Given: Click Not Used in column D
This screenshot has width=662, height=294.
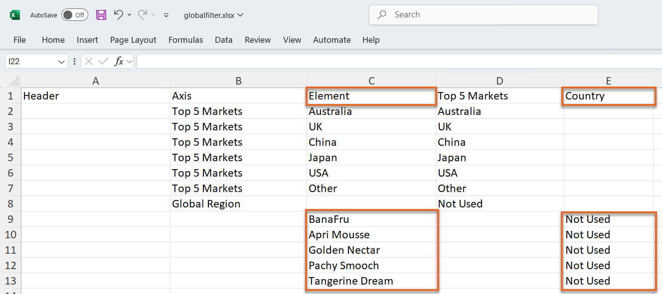Looking at the screenshot, I should (x=499, y=204).
